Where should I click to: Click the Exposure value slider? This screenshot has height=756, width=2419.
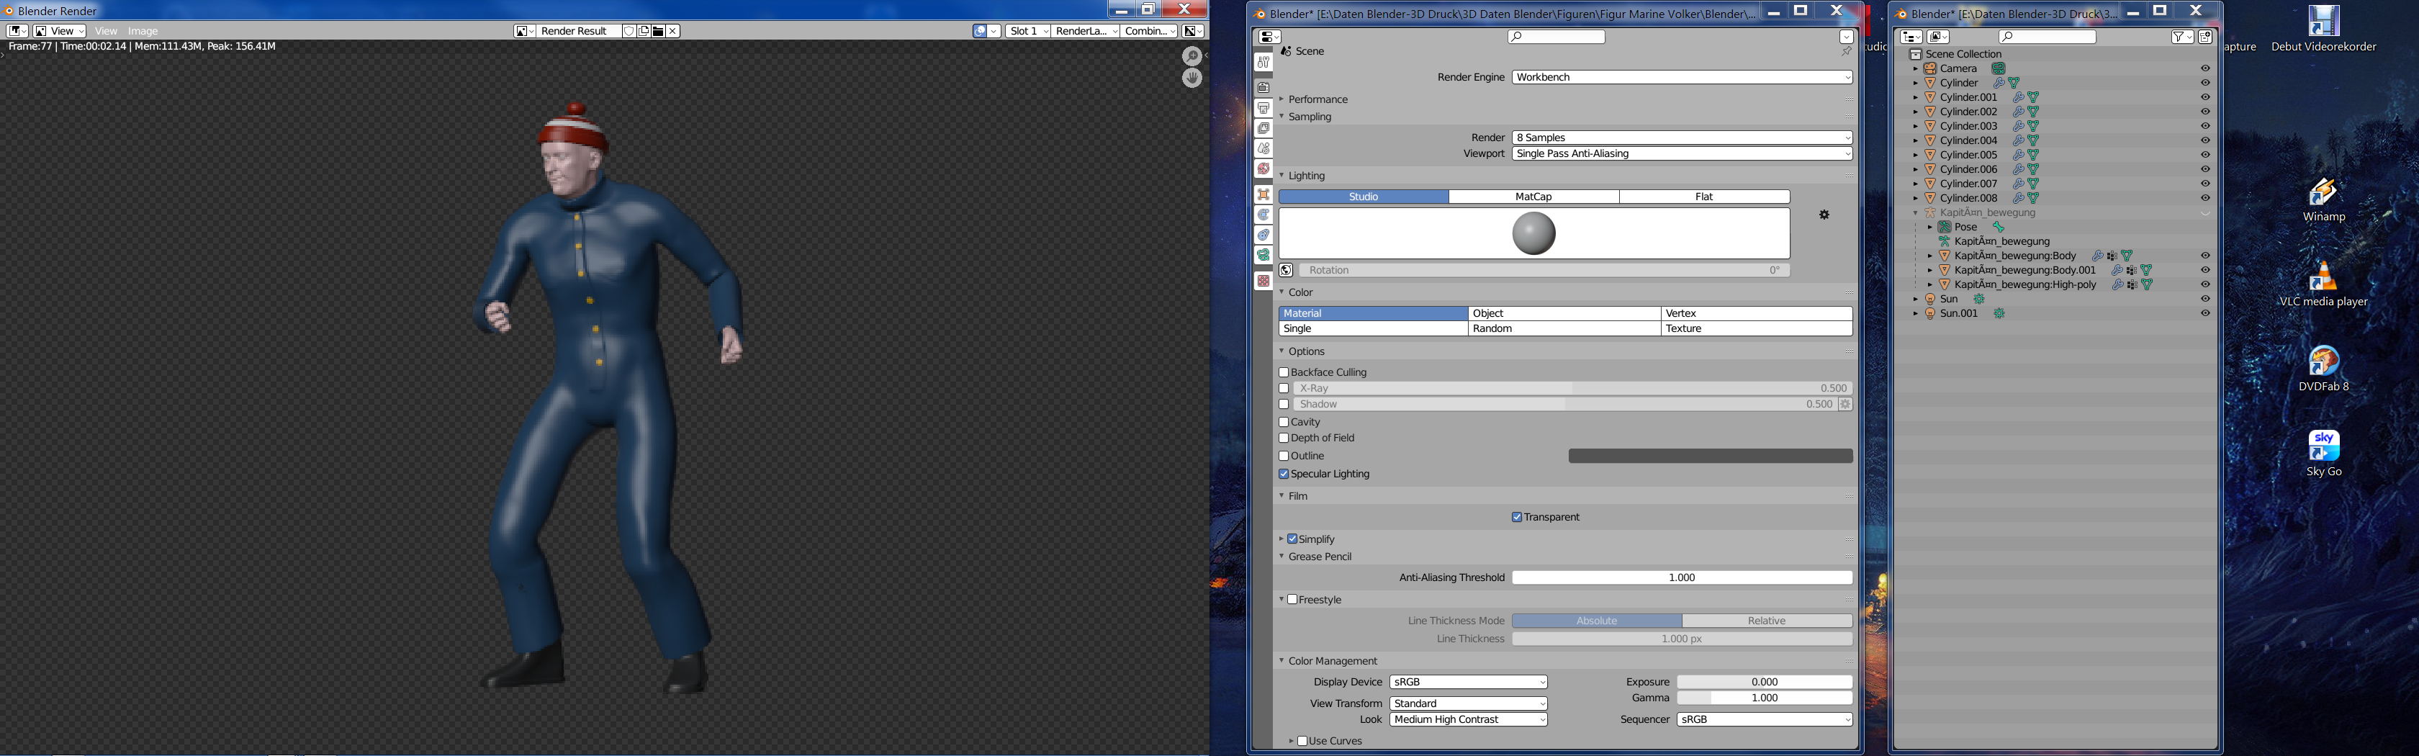pos(1764,682)
